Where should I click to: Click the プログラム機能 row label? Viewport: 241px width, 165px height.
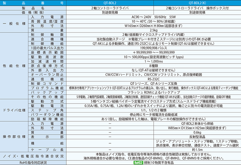47,88
